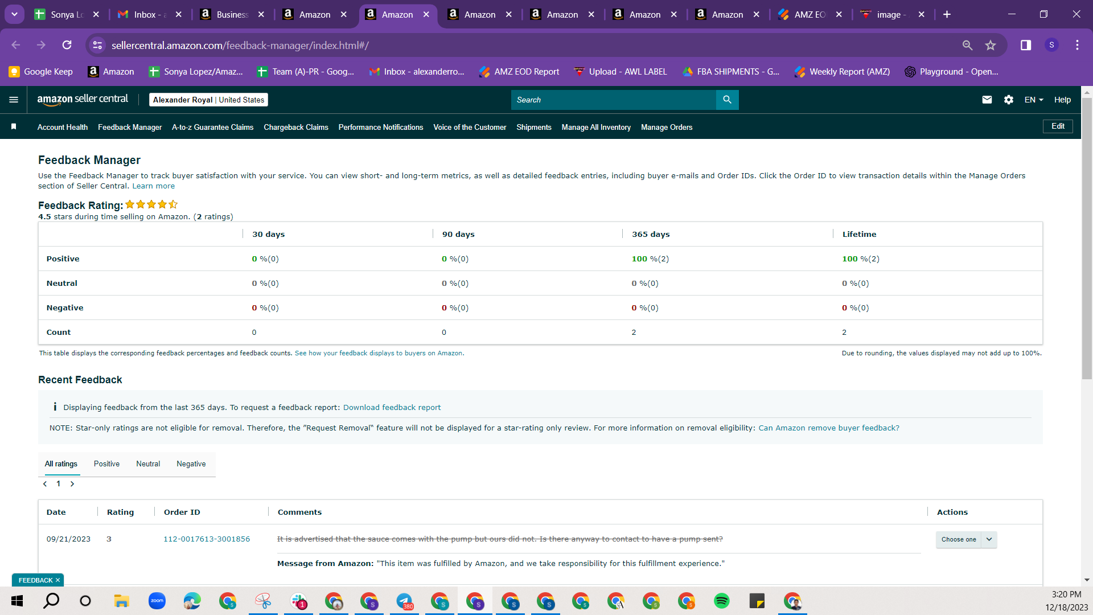Open Slack from the taskbar

pyautogui.click(x=298, y=601)
